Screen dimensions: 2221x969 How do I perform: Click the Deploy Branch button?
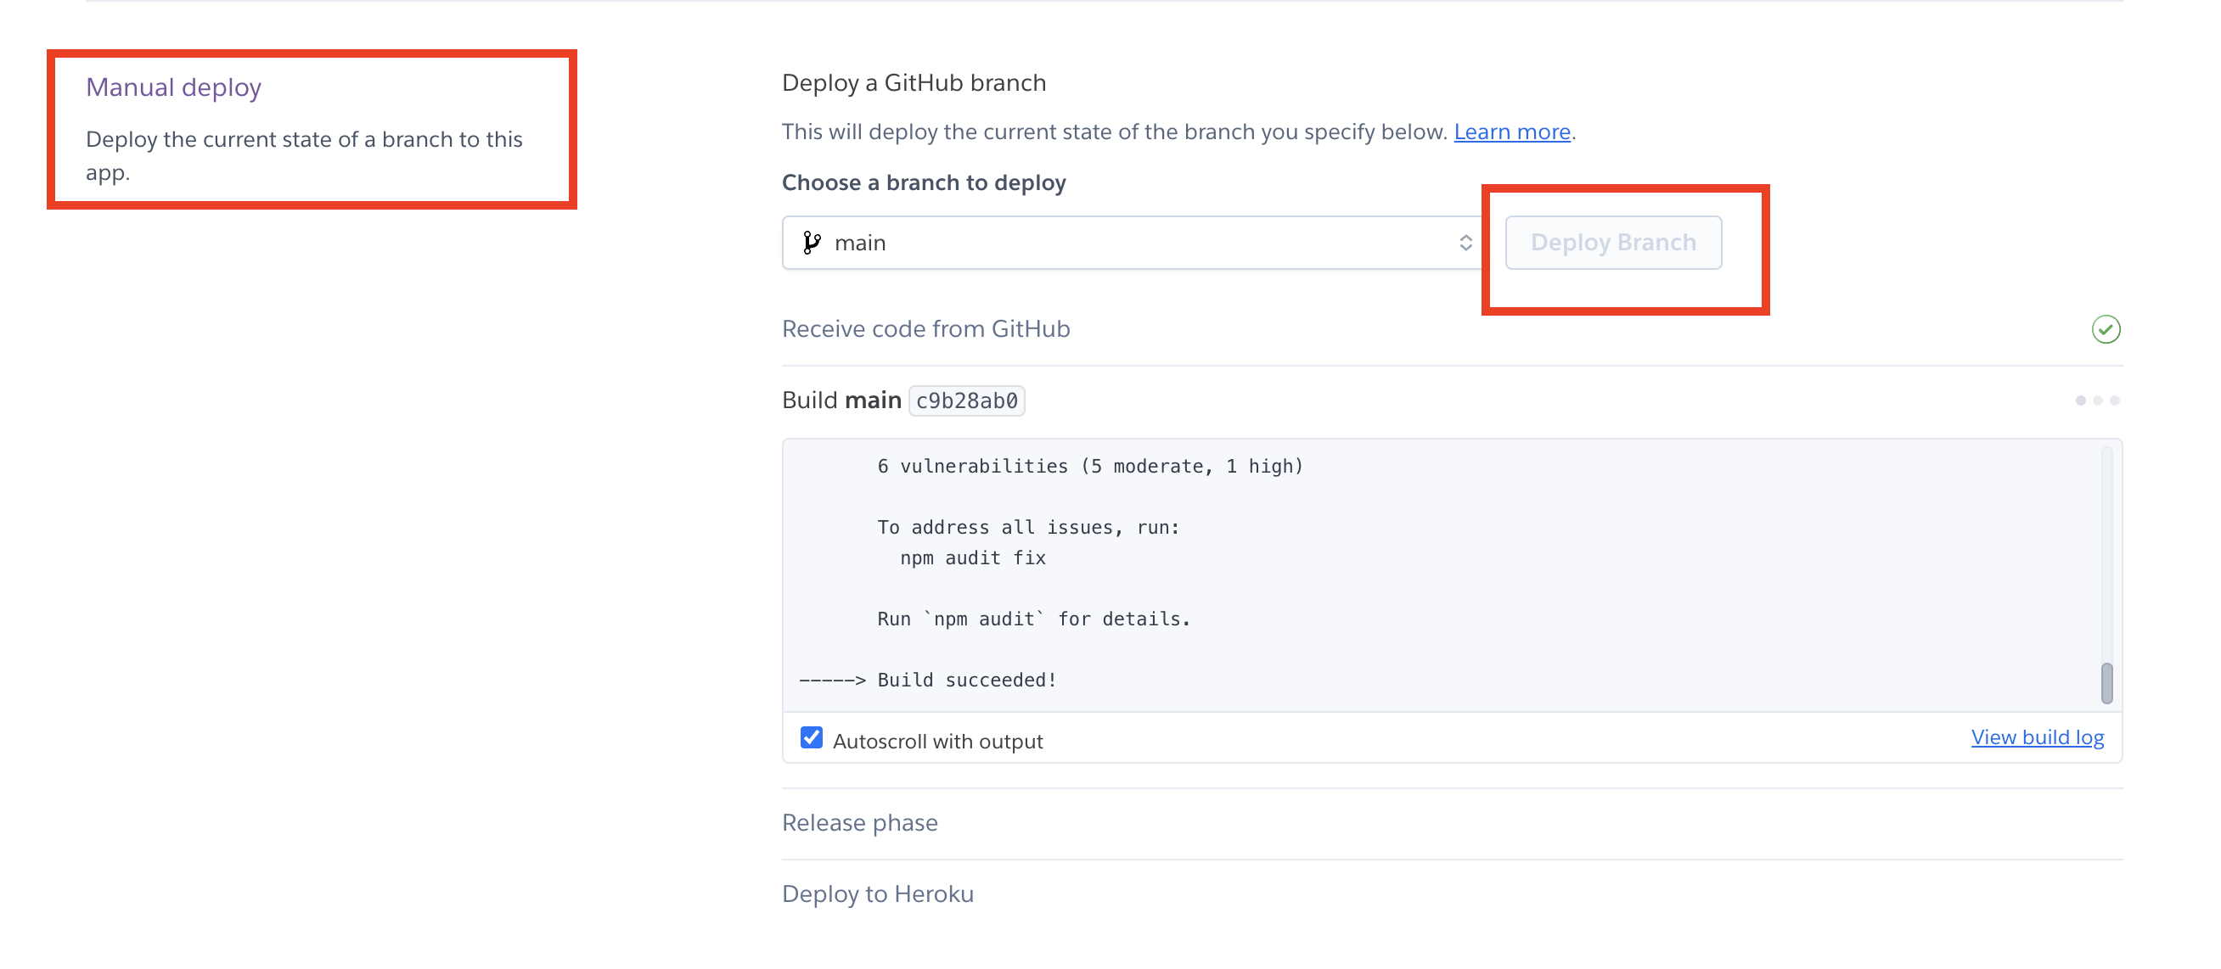tap(1613, 242)
